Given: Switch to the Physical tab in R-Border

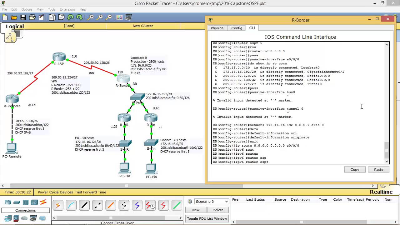Looking at the screenshot, I should (217, 28).
